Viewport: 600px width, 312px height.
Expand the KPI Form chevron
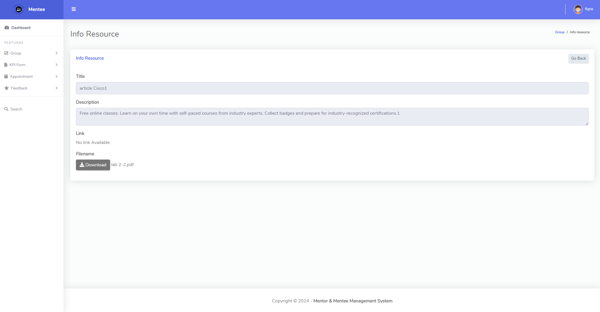(x=57, y=65)
